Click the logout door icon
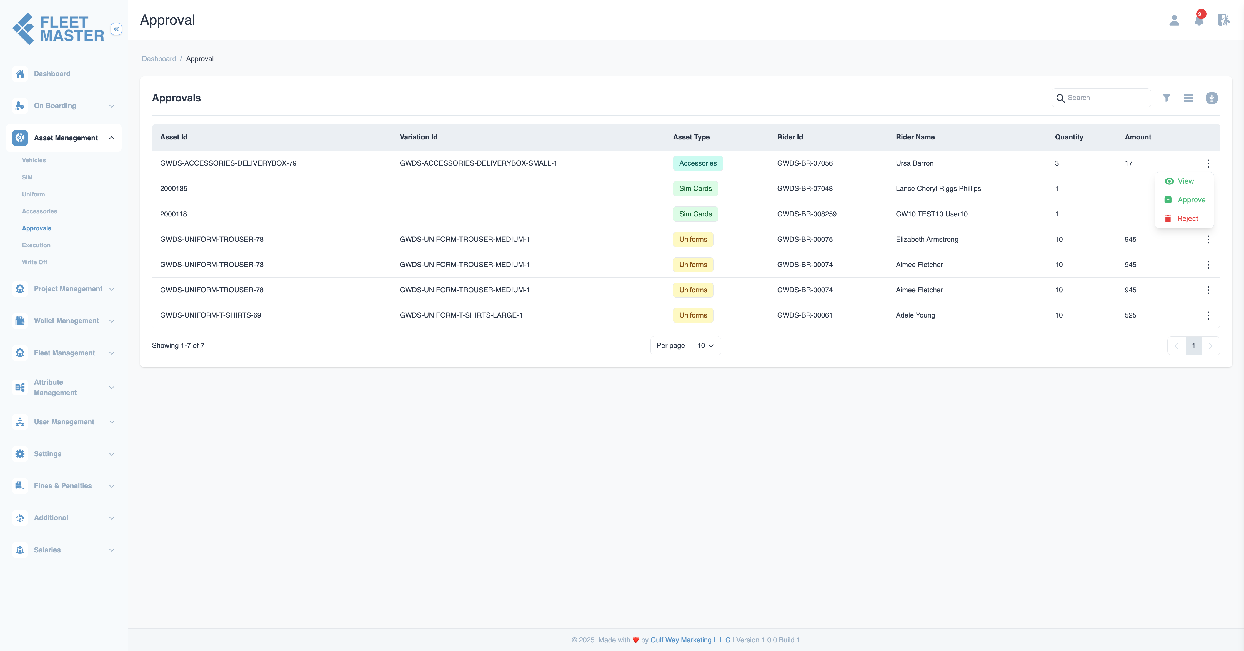 1223,20
